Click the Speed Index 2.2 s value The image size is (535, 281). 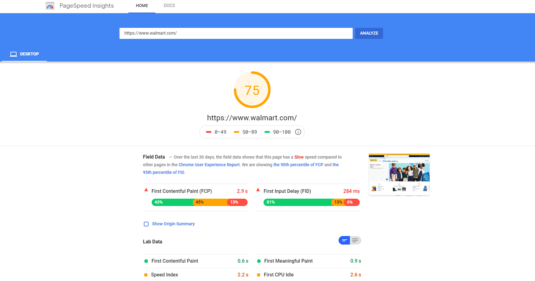point(243,275)
